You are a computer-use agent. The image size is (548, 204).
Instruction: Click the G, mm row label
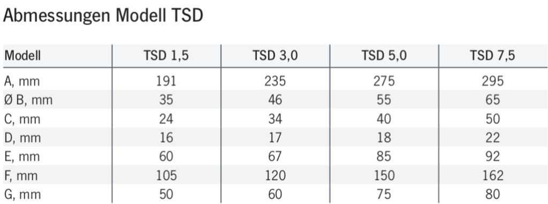pyautogui.click(x=22, y=194)
